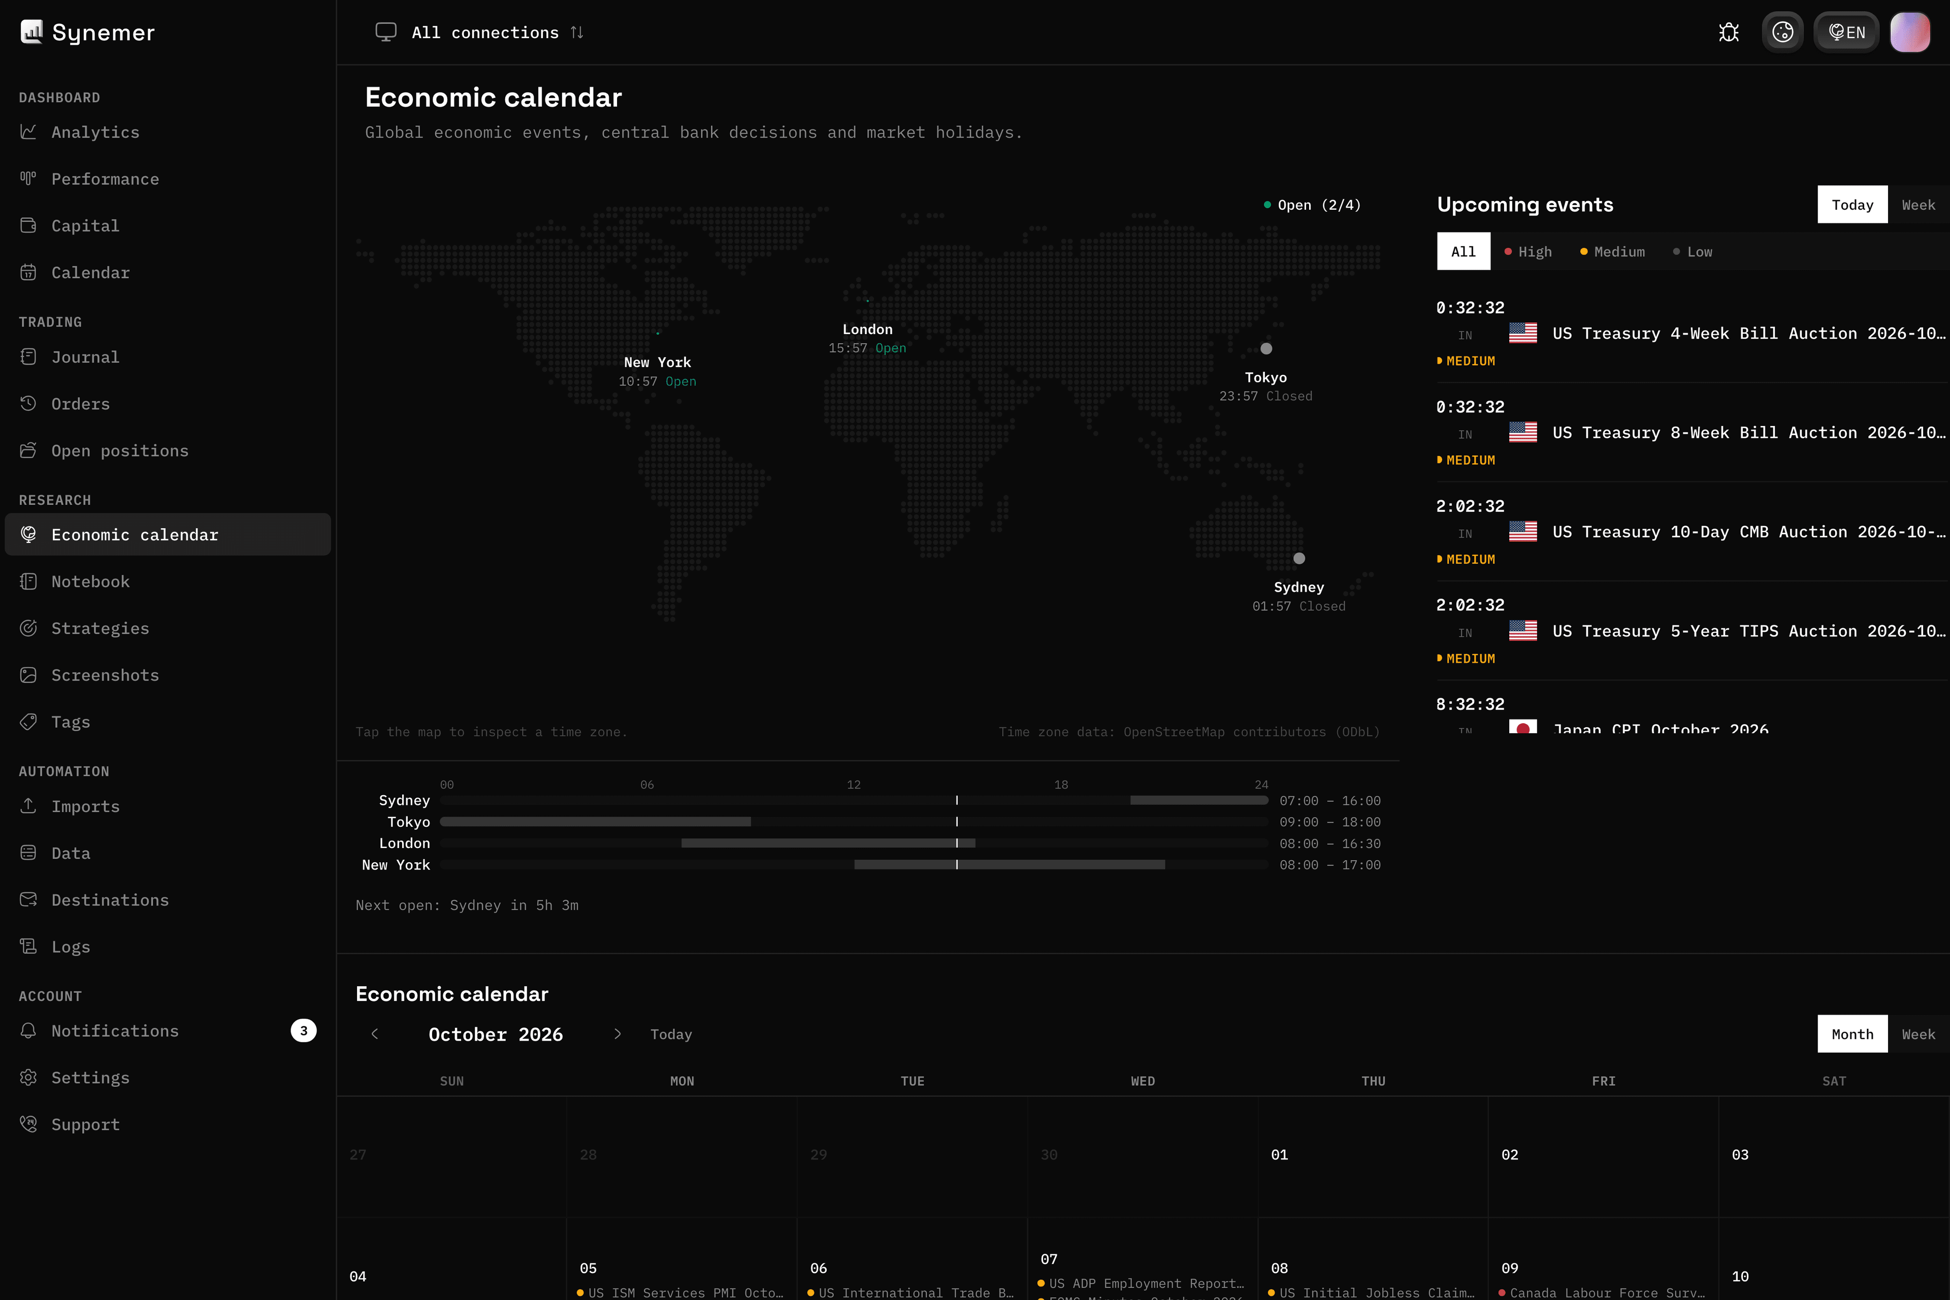Screen dimensions: 1950x1300
Task: Open the Performance page
Action: 168,179
